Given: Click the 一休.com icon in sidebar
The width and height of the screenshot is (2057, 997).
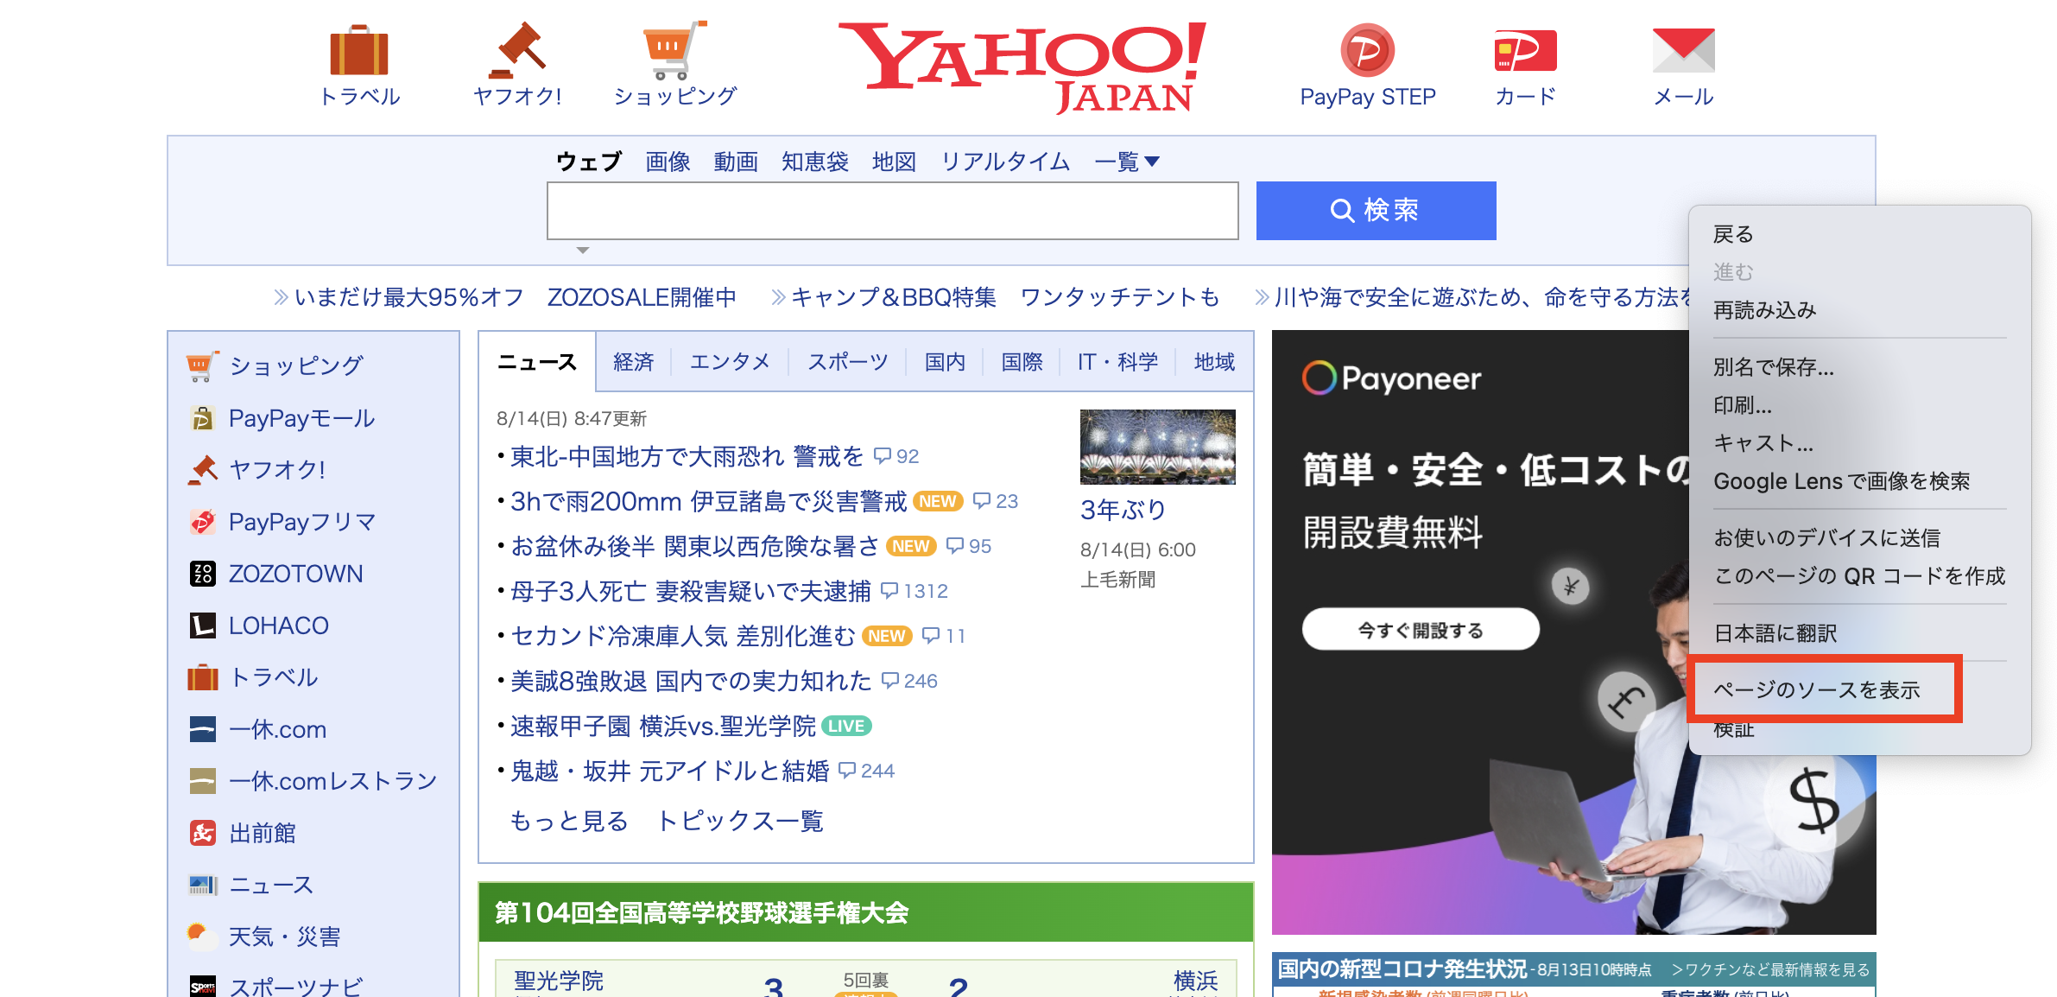Looking at the screenshot, I should pos(202,729).
